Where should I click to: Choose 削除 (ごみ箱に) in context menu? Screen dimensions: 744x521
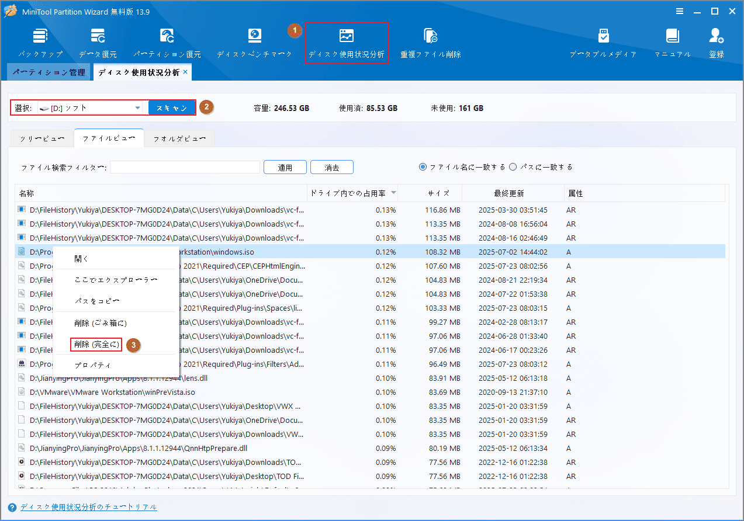[x=116, y=323]
